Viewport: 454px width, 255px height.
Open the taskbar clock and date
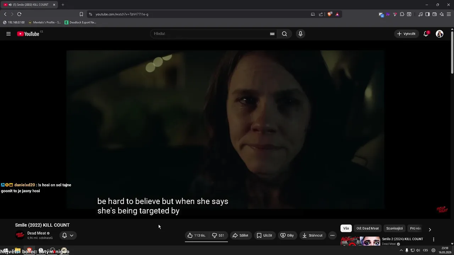point(445,250)
